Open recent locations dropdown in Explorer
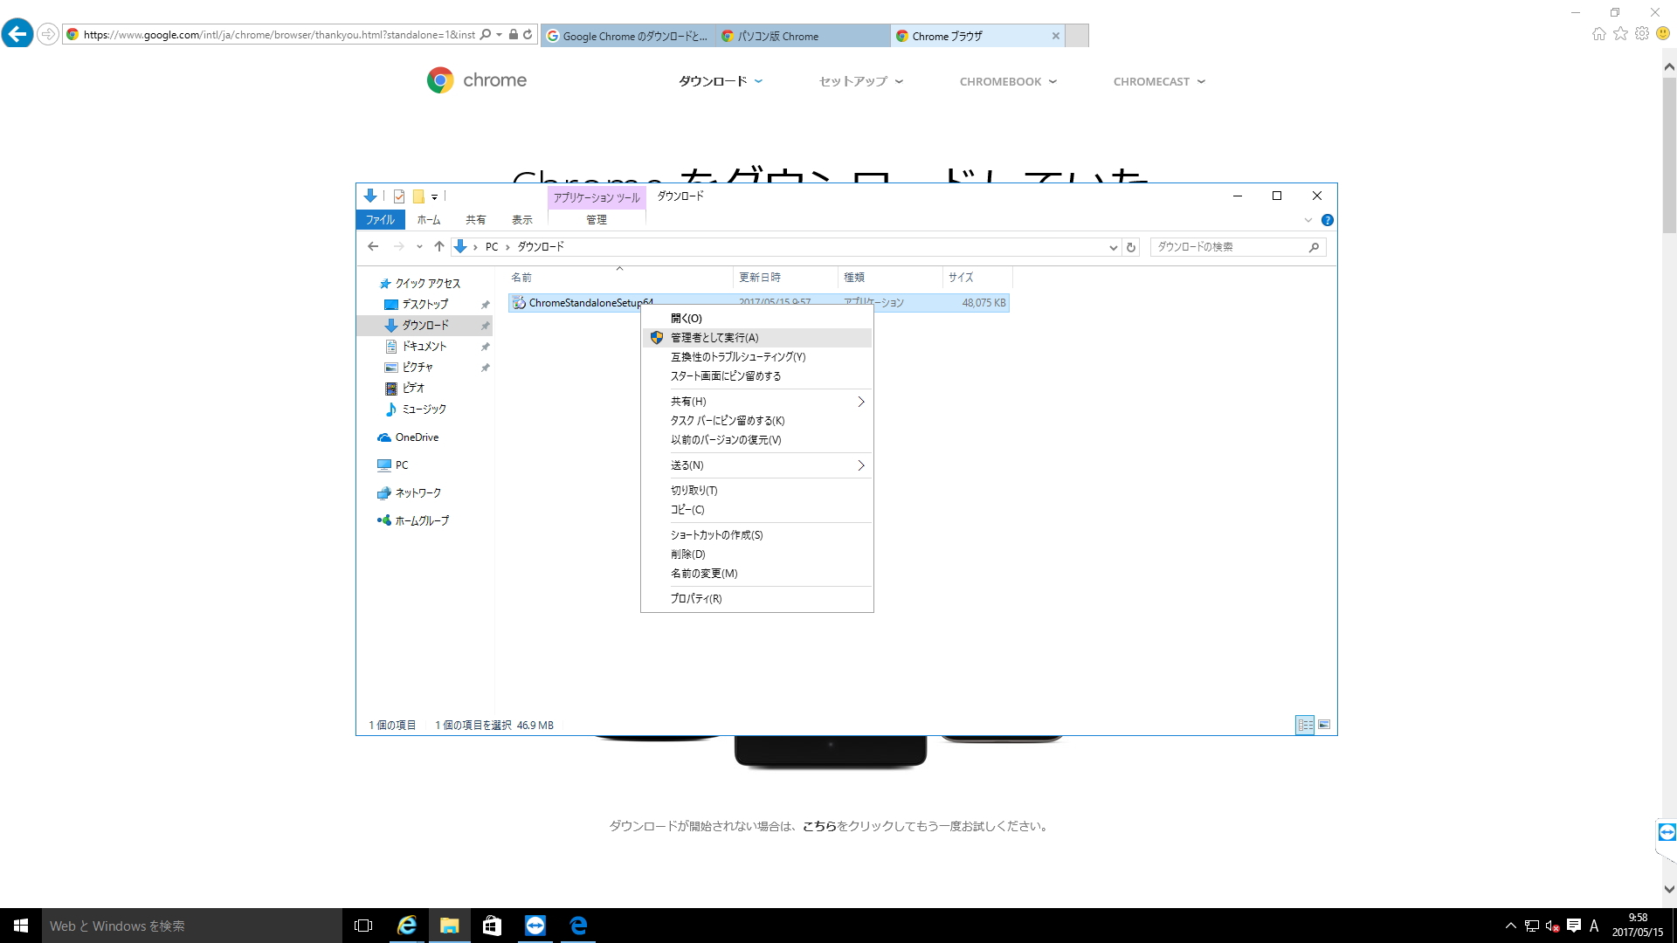 (x=419, y=247)
